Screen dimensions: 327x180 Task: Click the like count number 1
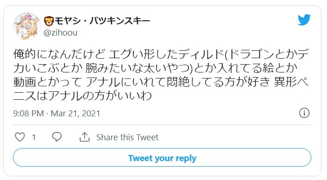pyautogui.click(x=34, y=138)
